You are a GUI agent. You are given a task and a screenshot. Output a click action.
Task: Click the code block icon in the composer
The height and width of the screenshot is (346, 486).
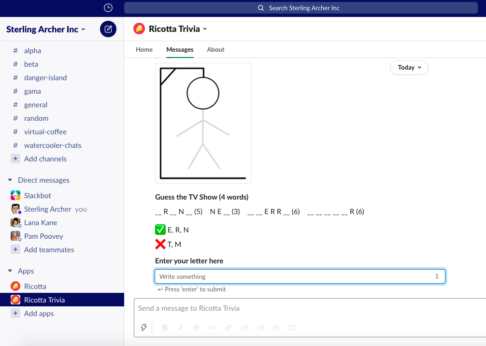point(212,327)
